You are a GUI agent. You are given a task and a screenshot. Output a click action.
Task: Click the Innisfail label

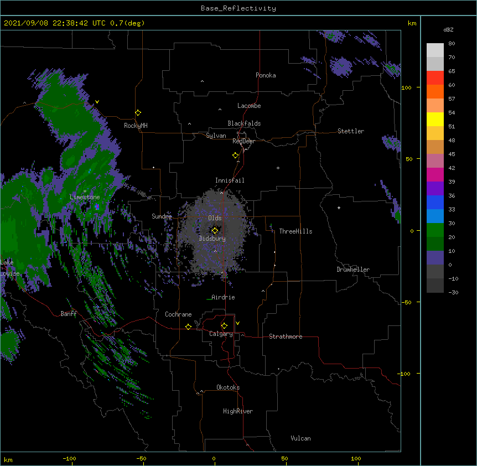click(230, 180)
